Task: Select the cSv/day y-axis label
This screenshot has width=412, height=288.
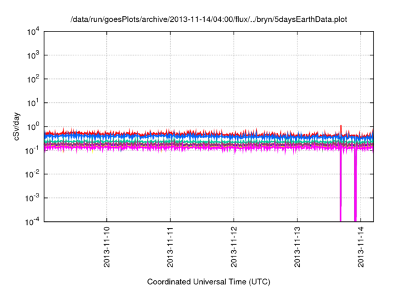Action: coord(17,127)
